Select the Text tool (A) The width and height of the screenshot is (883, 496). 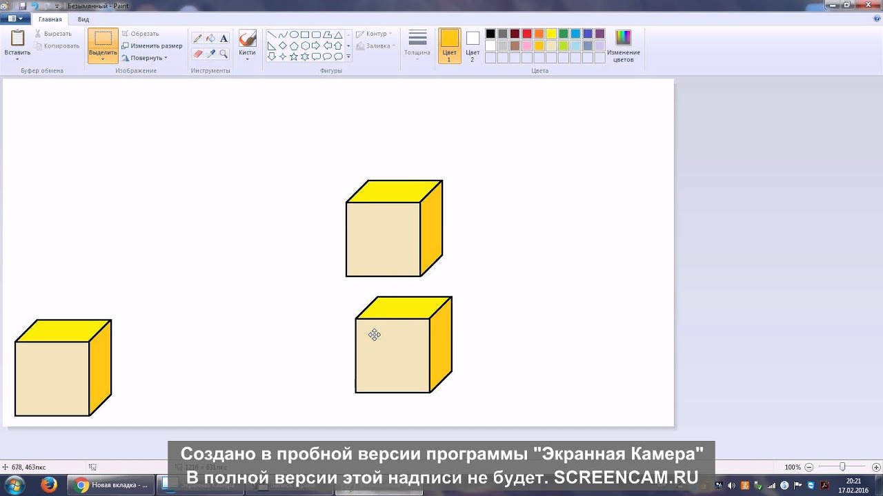[224, 39]
